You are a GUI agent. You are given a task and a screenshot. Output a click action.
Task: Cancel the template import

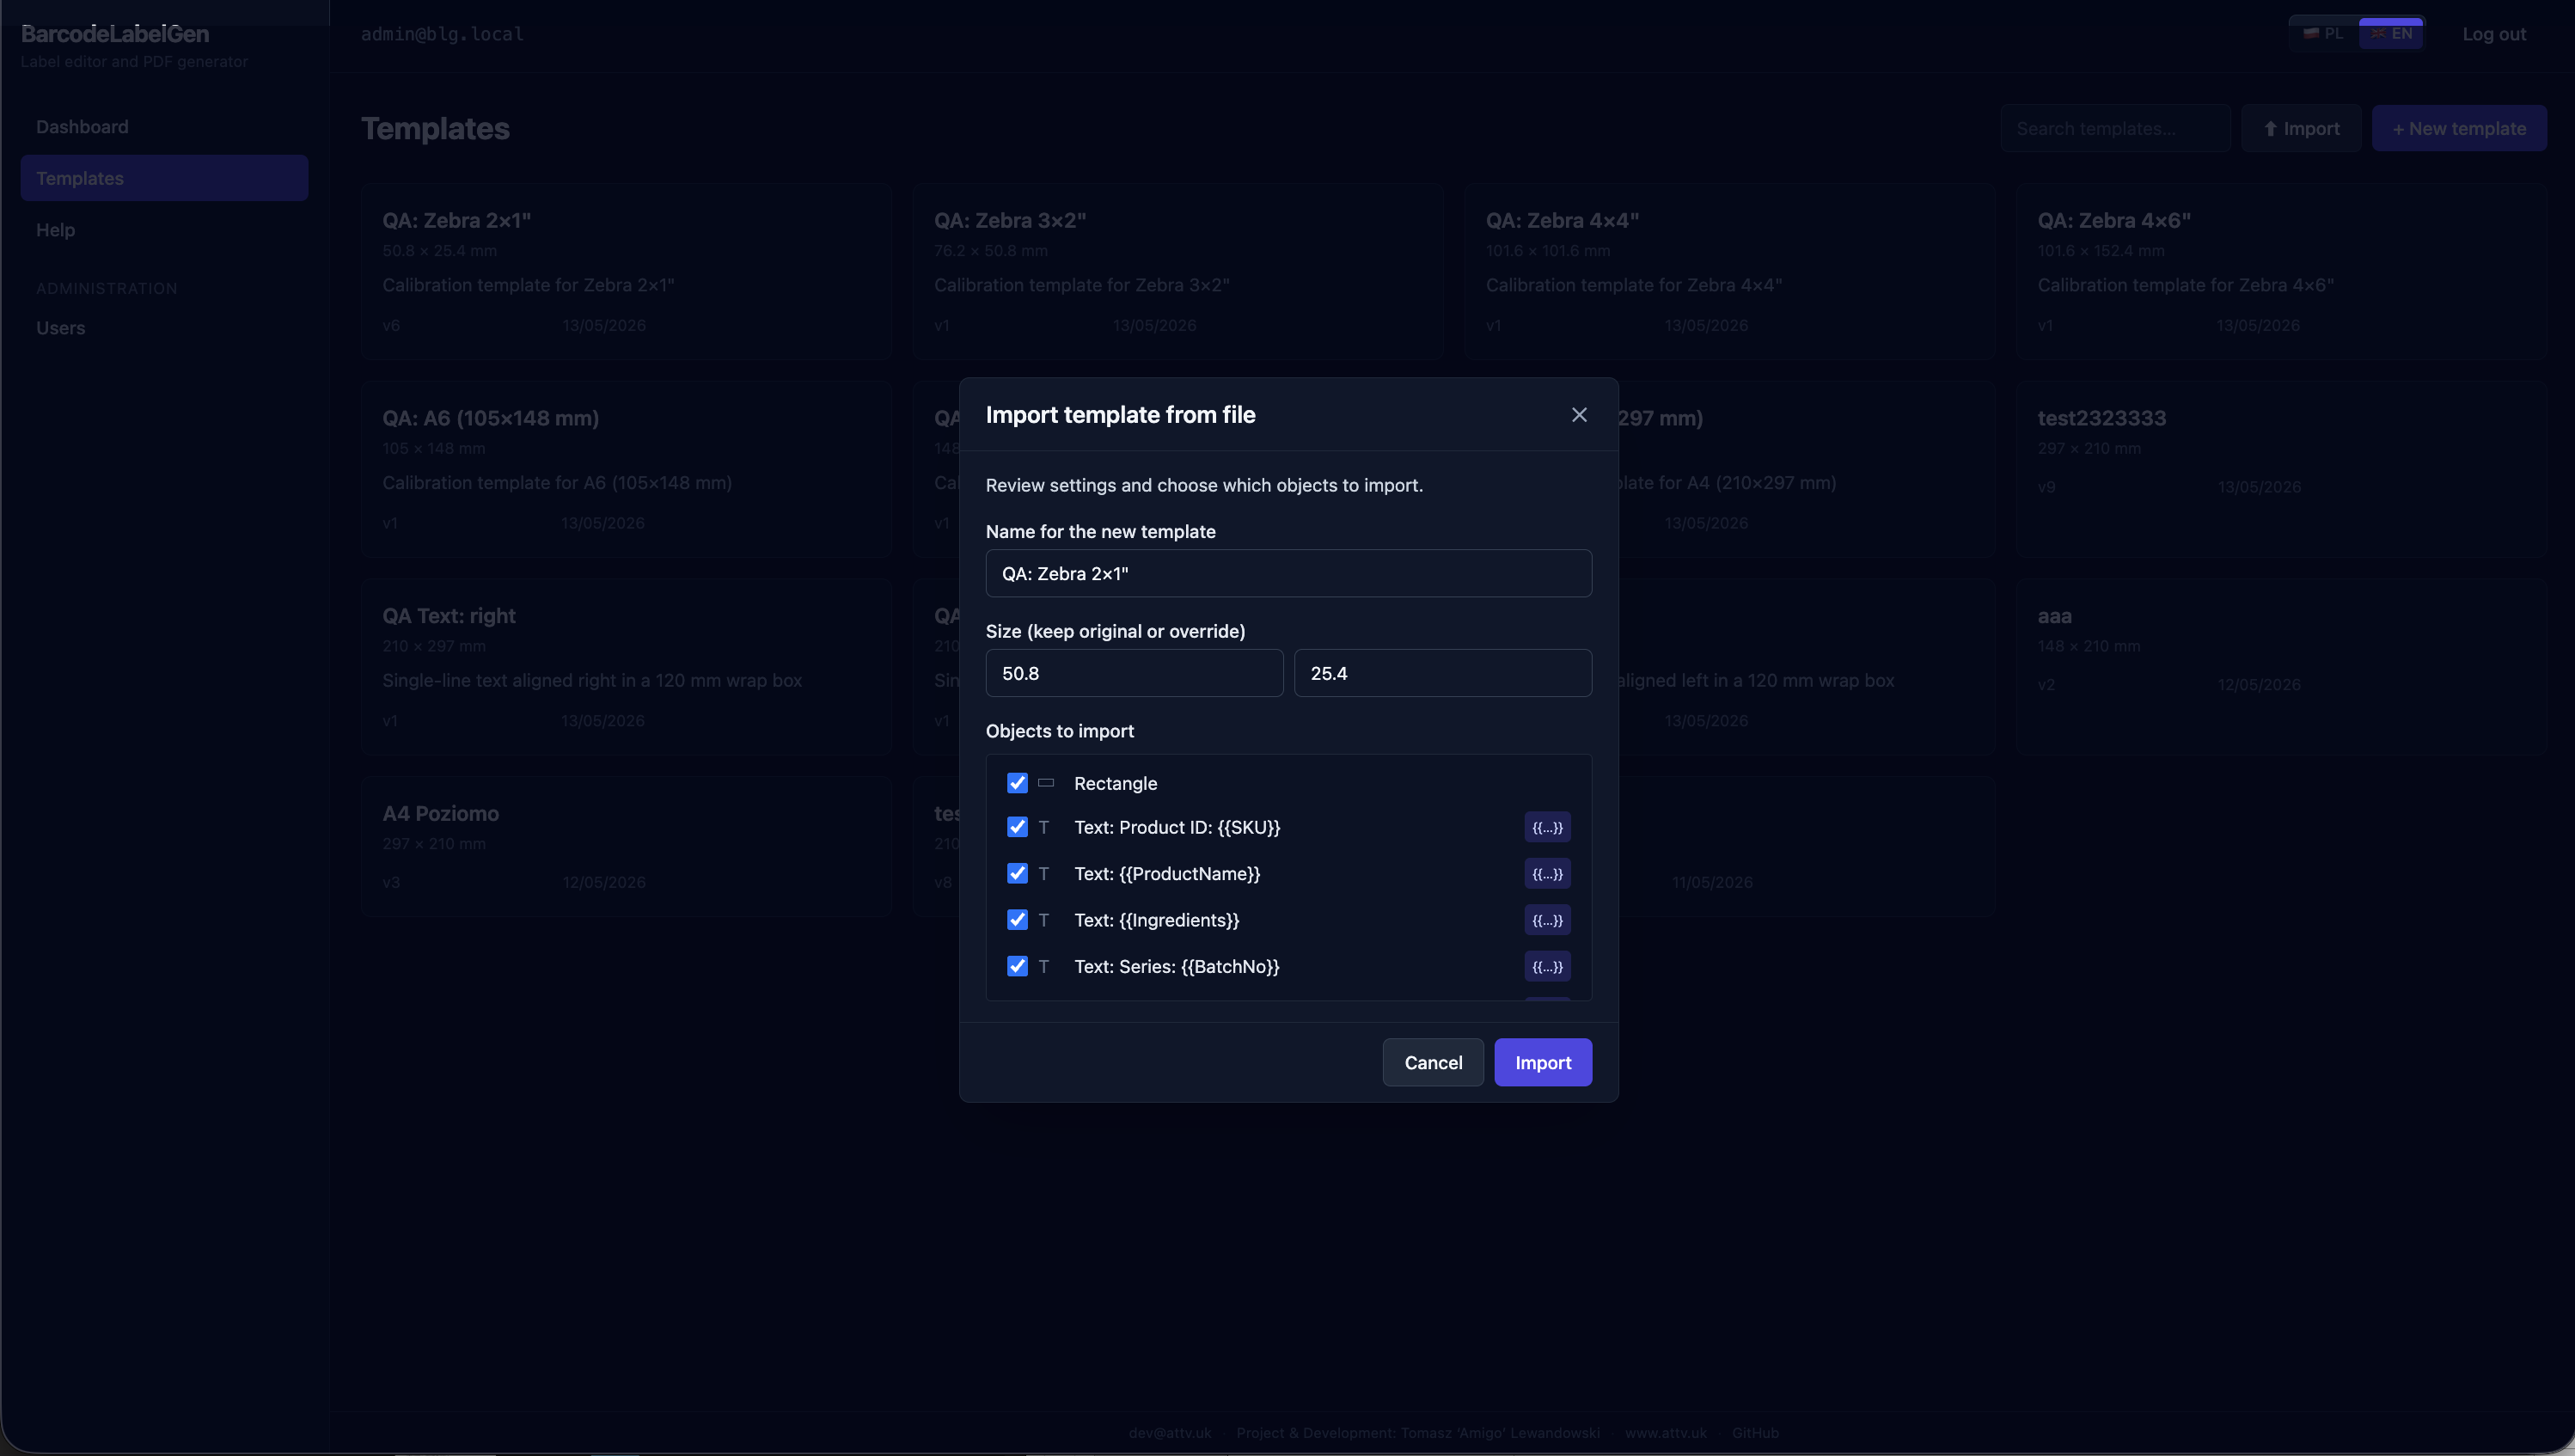[1433, 1062]
